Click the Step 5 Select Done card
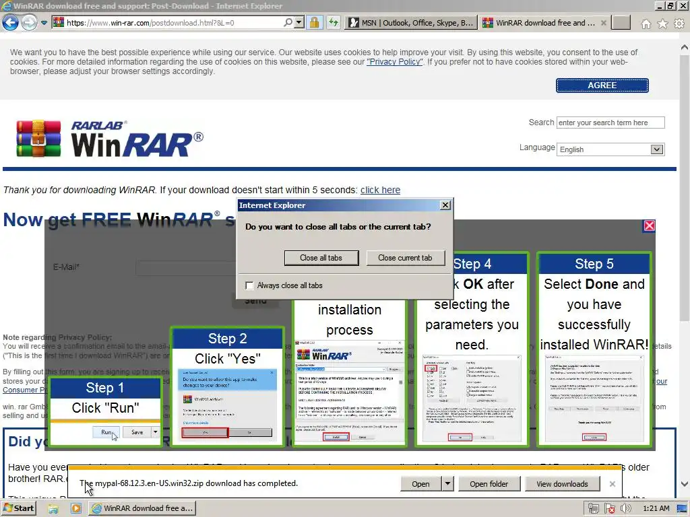Viewport: 690px width, 517px height. pyautogui.click(x=594, y=349)
